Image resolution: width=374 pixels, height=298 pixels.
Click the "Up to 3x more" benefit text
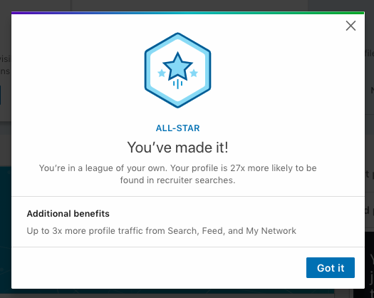[56, 231]
